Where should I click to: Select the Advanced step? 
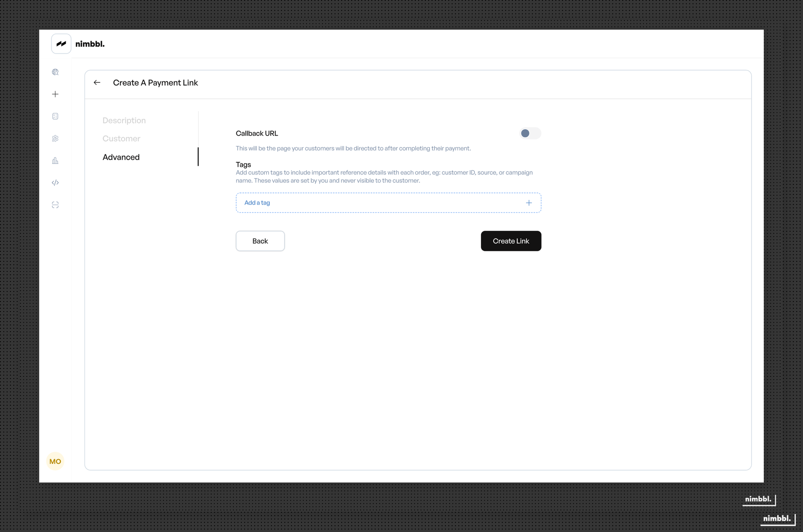click(x=121, y=157)
